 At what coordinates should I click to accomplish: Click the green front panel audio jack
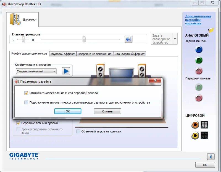199,87
